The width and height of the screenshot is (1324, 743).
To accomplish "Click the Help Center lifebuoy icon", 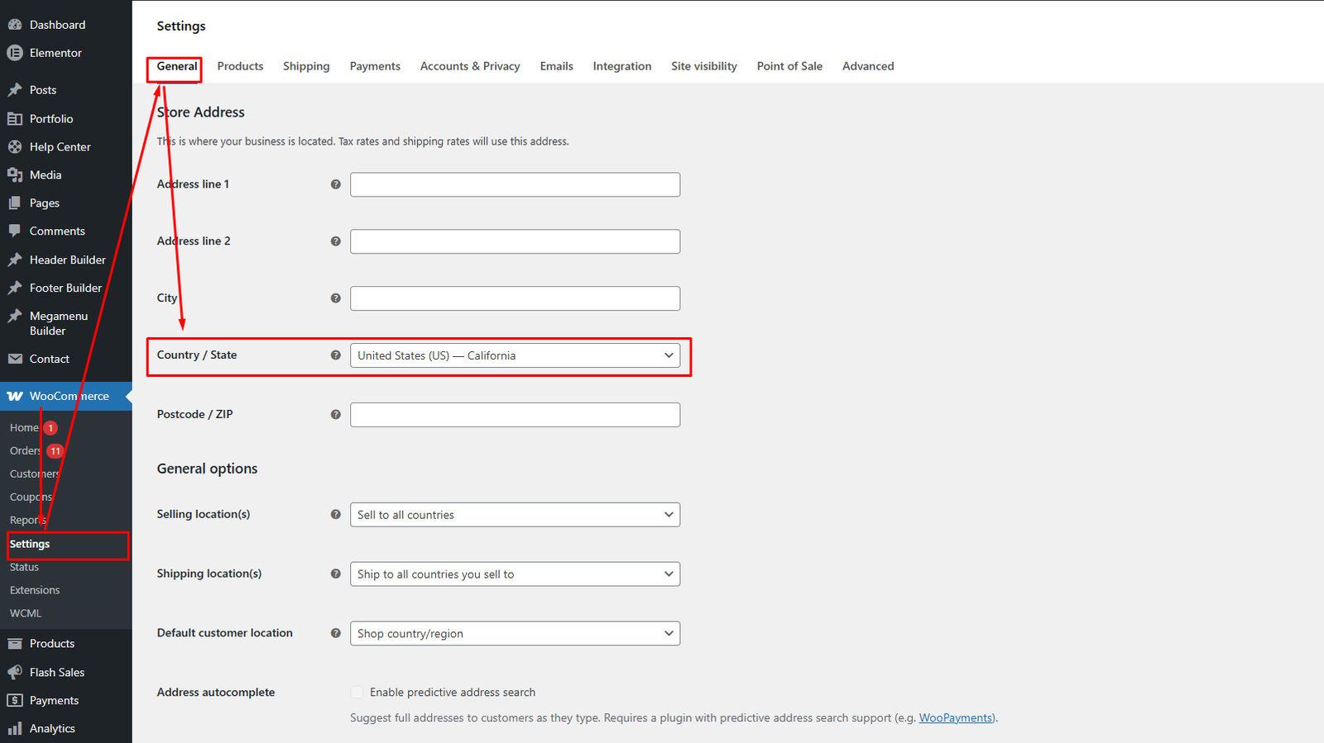I will (x=15, y=147).
